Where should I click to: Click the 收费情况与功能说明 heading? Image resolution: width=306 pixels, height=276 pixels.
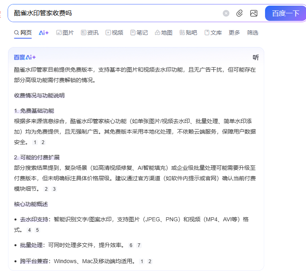(39, 95)
